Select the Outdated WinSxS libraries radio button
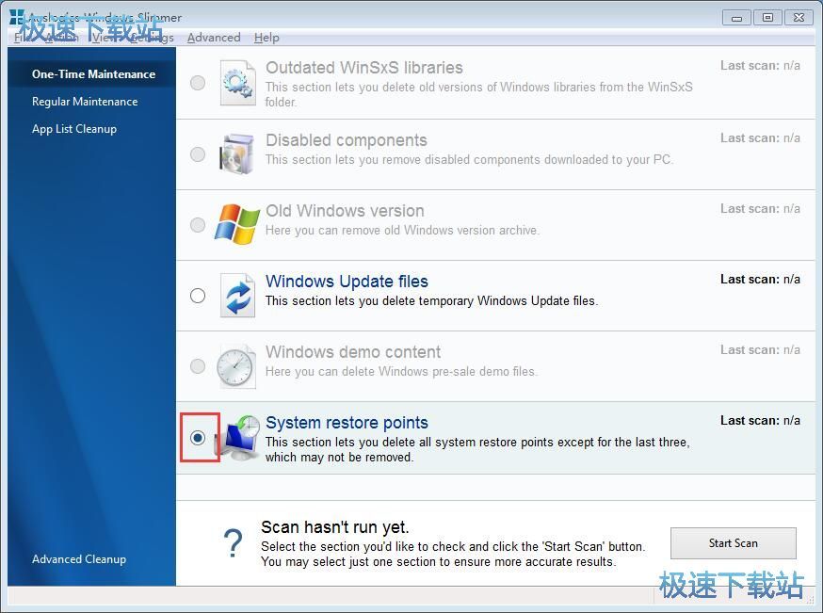The image size is (823, 613). (x=198, y=83)
